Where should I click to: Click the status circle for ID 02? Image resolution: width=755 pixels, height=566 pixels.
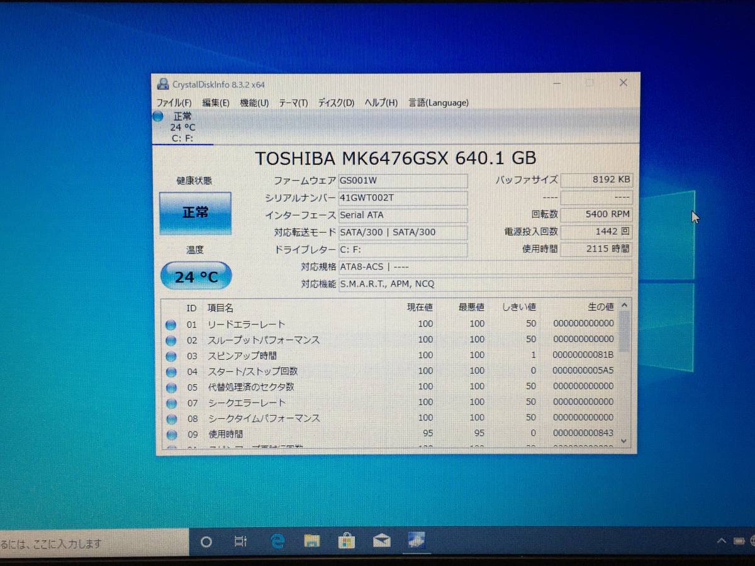(x=171, y=341)
